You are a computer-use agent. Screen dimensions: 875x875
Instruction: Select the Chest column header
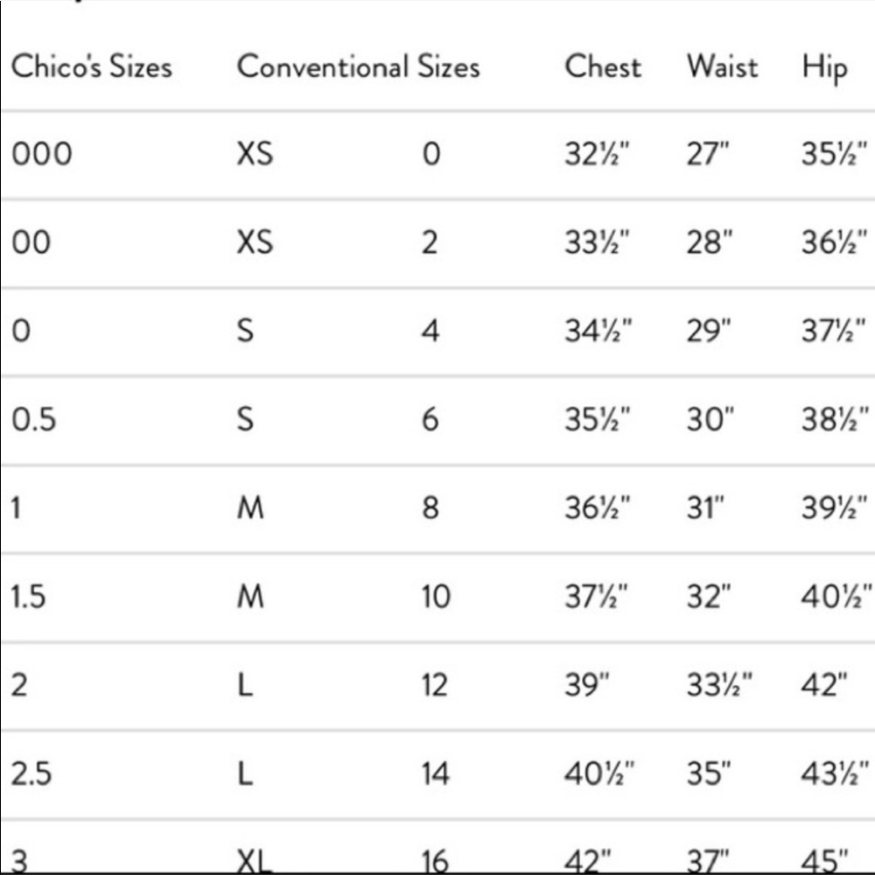[603, 66]
